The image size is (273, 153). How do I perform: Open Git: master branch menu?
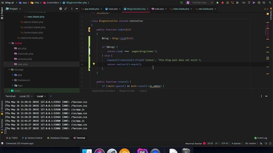coord(251,144)
